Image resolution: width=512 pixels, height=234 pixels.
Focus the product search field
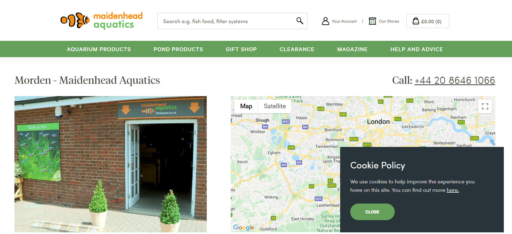point(226,21)
